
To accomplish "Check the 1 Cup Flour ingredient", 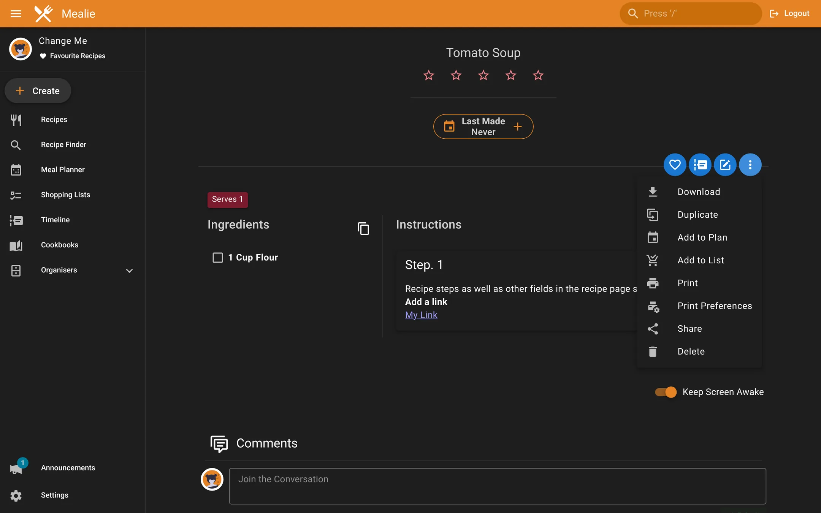I will click(x=218, y=258).
